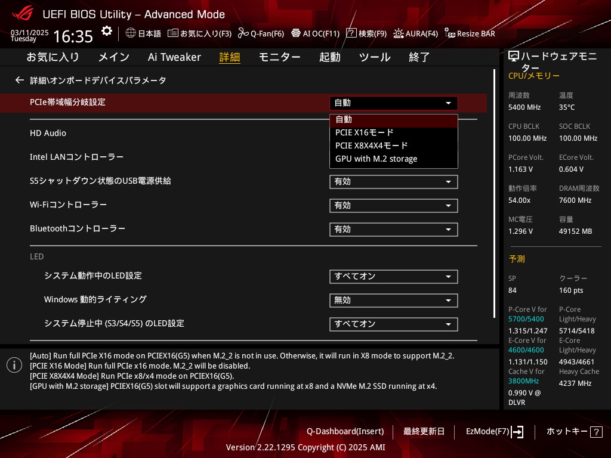Screen dimensions: 611x458
Task: Click AI OC(F11) label
Action: (321, 33)
